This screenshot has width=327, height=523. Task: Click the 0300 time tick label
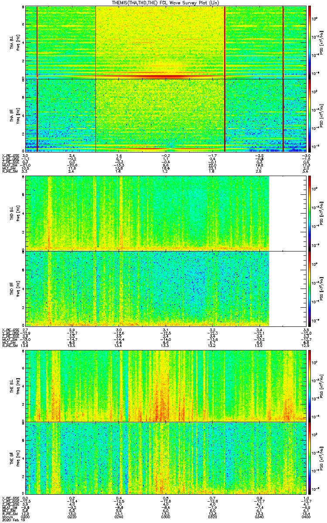165,516
